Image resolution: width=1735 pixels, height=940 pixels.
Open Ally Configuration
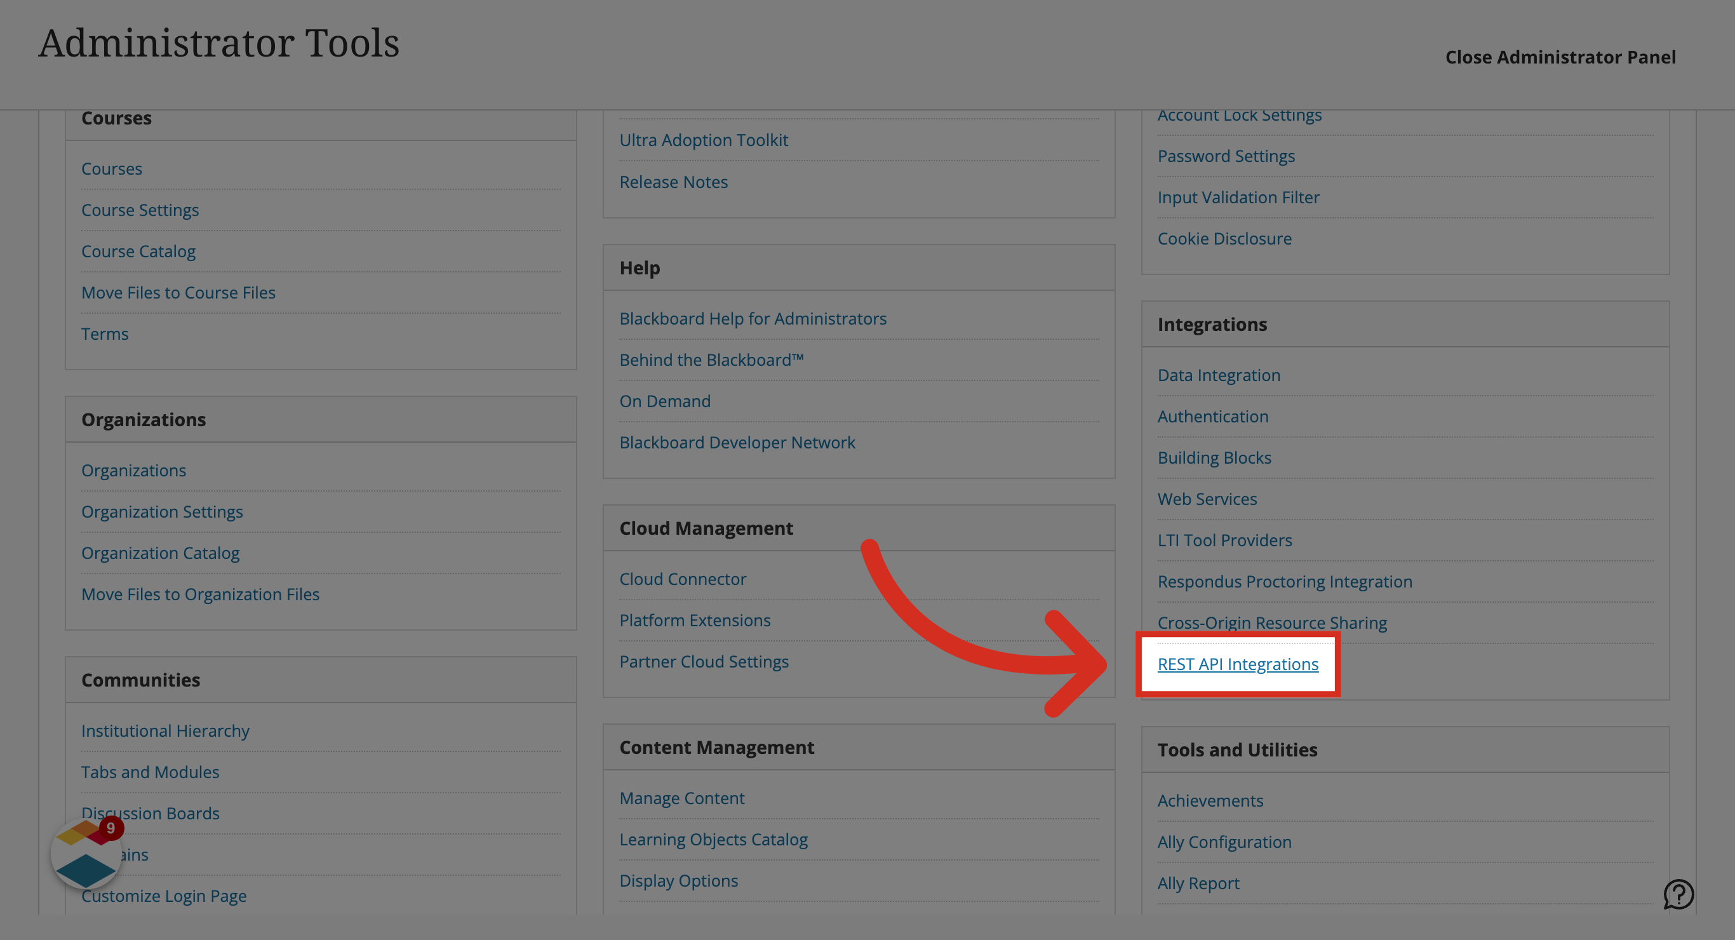tap(1224, 842)
